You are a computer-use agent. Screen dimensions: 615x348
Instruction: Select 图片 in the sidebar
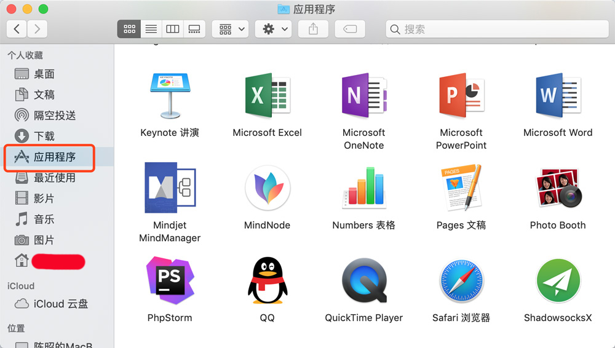pyautogui.click(x=57, y=240)
